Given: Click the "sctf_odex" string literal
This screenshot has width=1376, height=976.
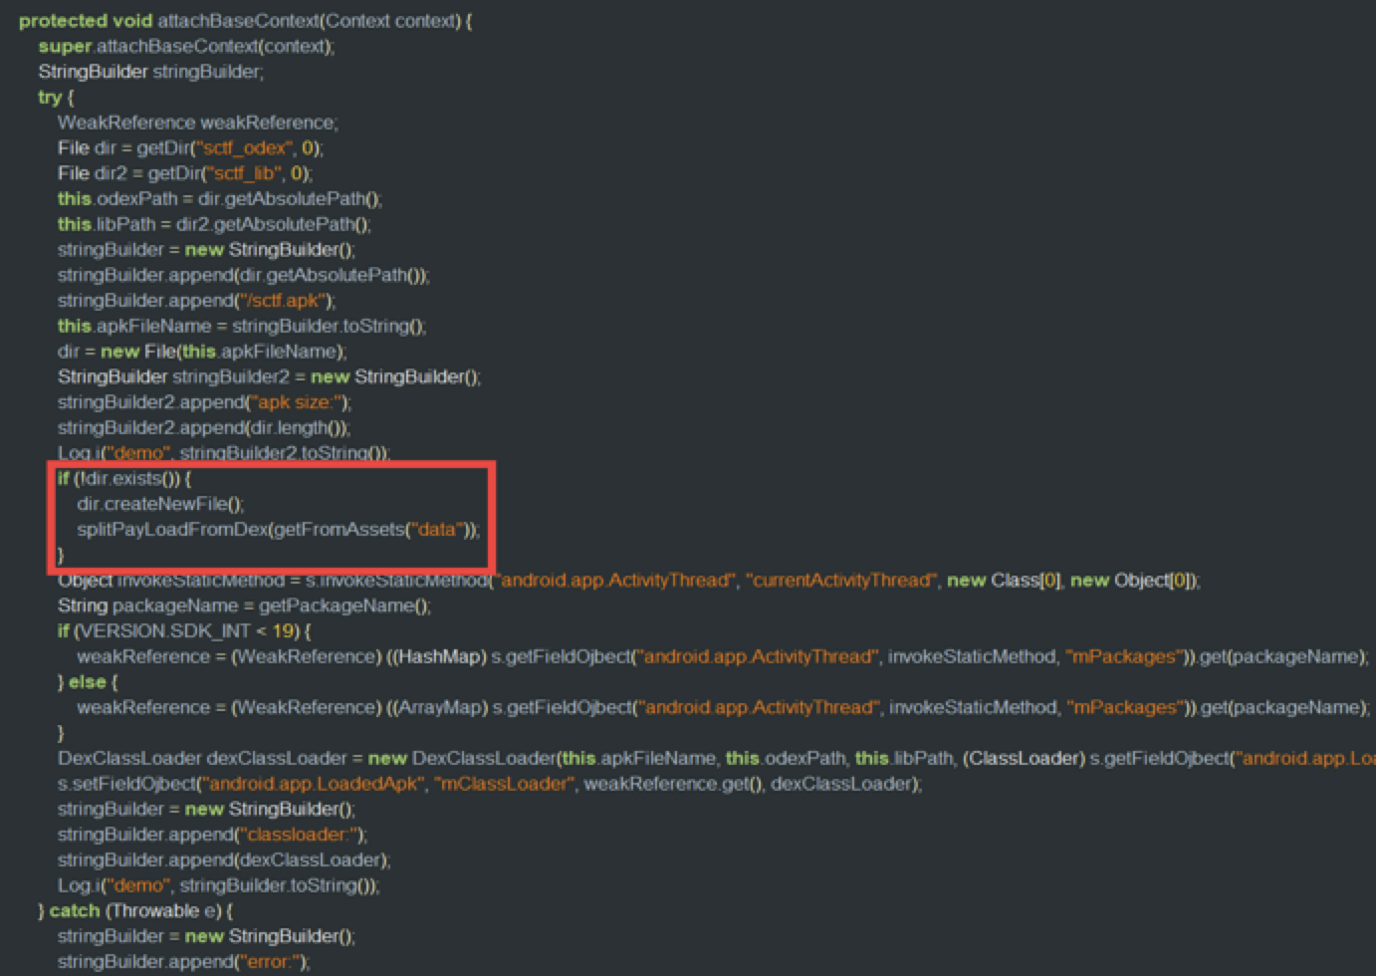Looking at the screenshot, I should [245, 147].
